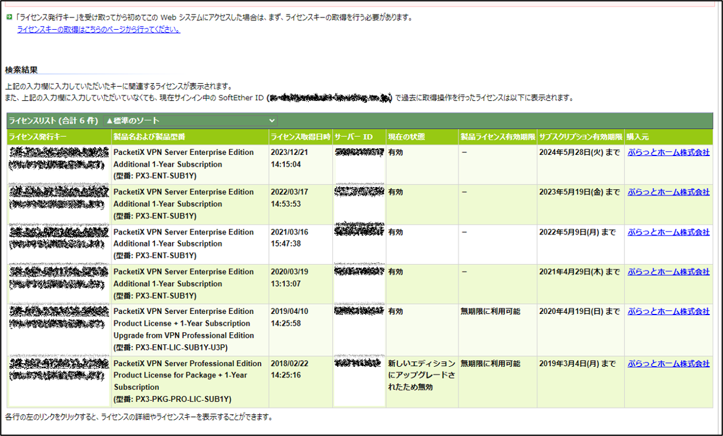View license key for the 2022/03/17 subscription
Viewport: 723px width, 436px height.
click(57, 198)
